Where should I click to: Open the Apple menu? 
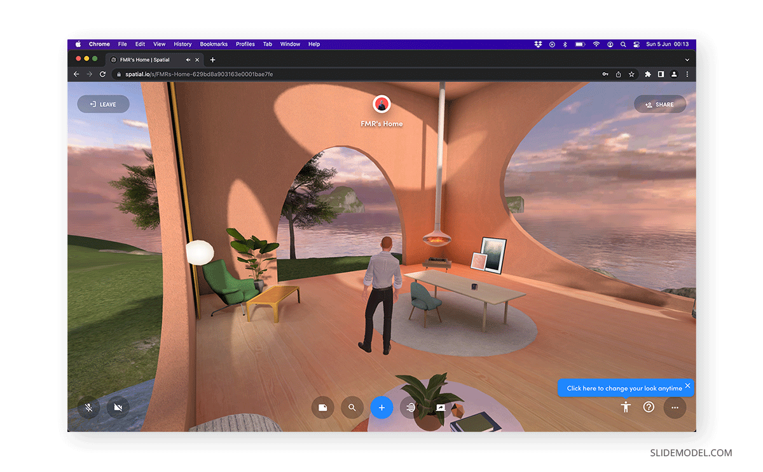click(x=78, y=44)
